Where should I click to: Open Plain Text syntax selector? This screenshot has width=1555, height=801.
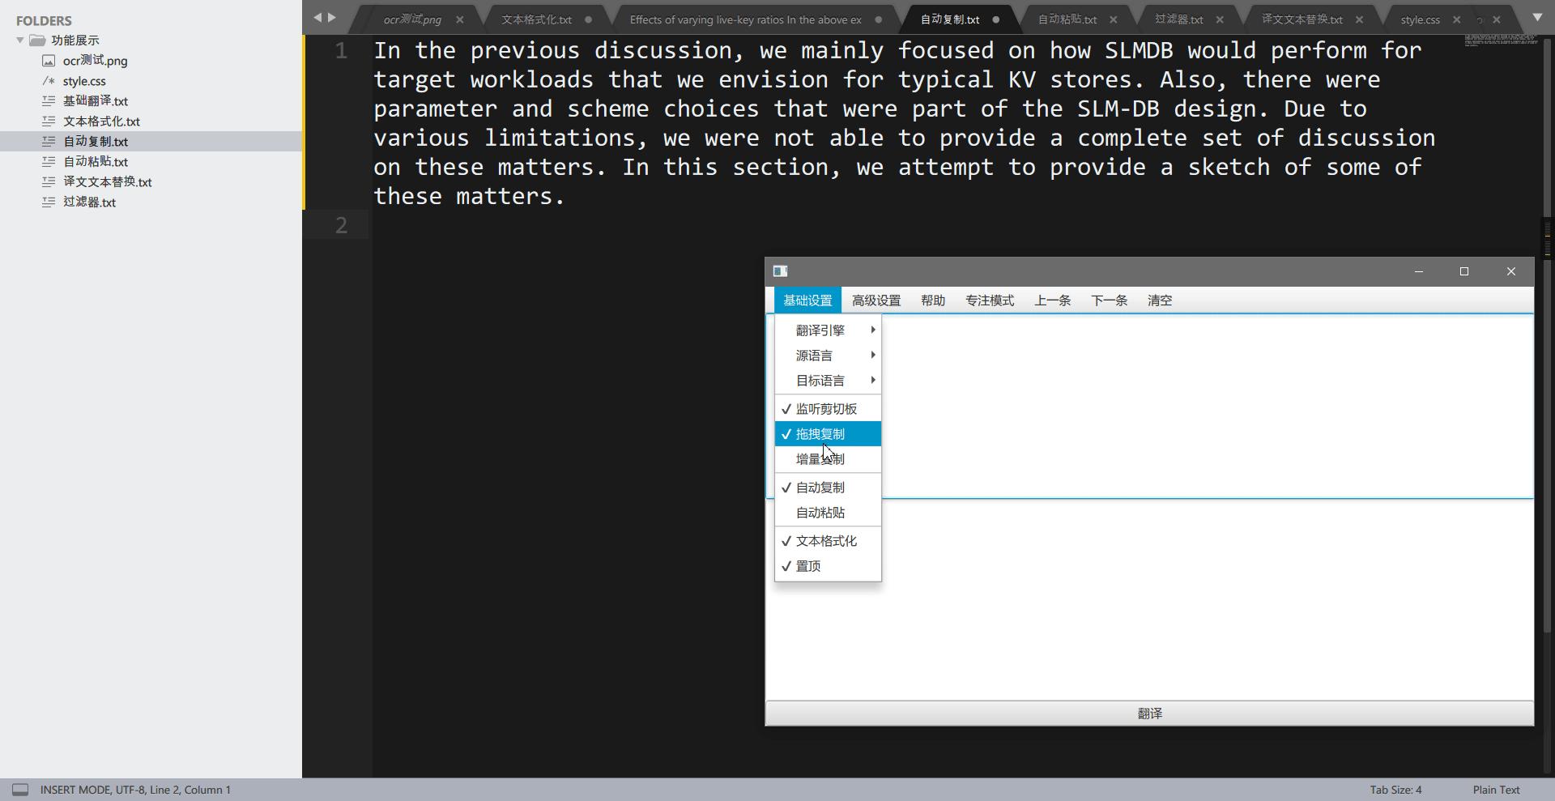[1496, 790]
